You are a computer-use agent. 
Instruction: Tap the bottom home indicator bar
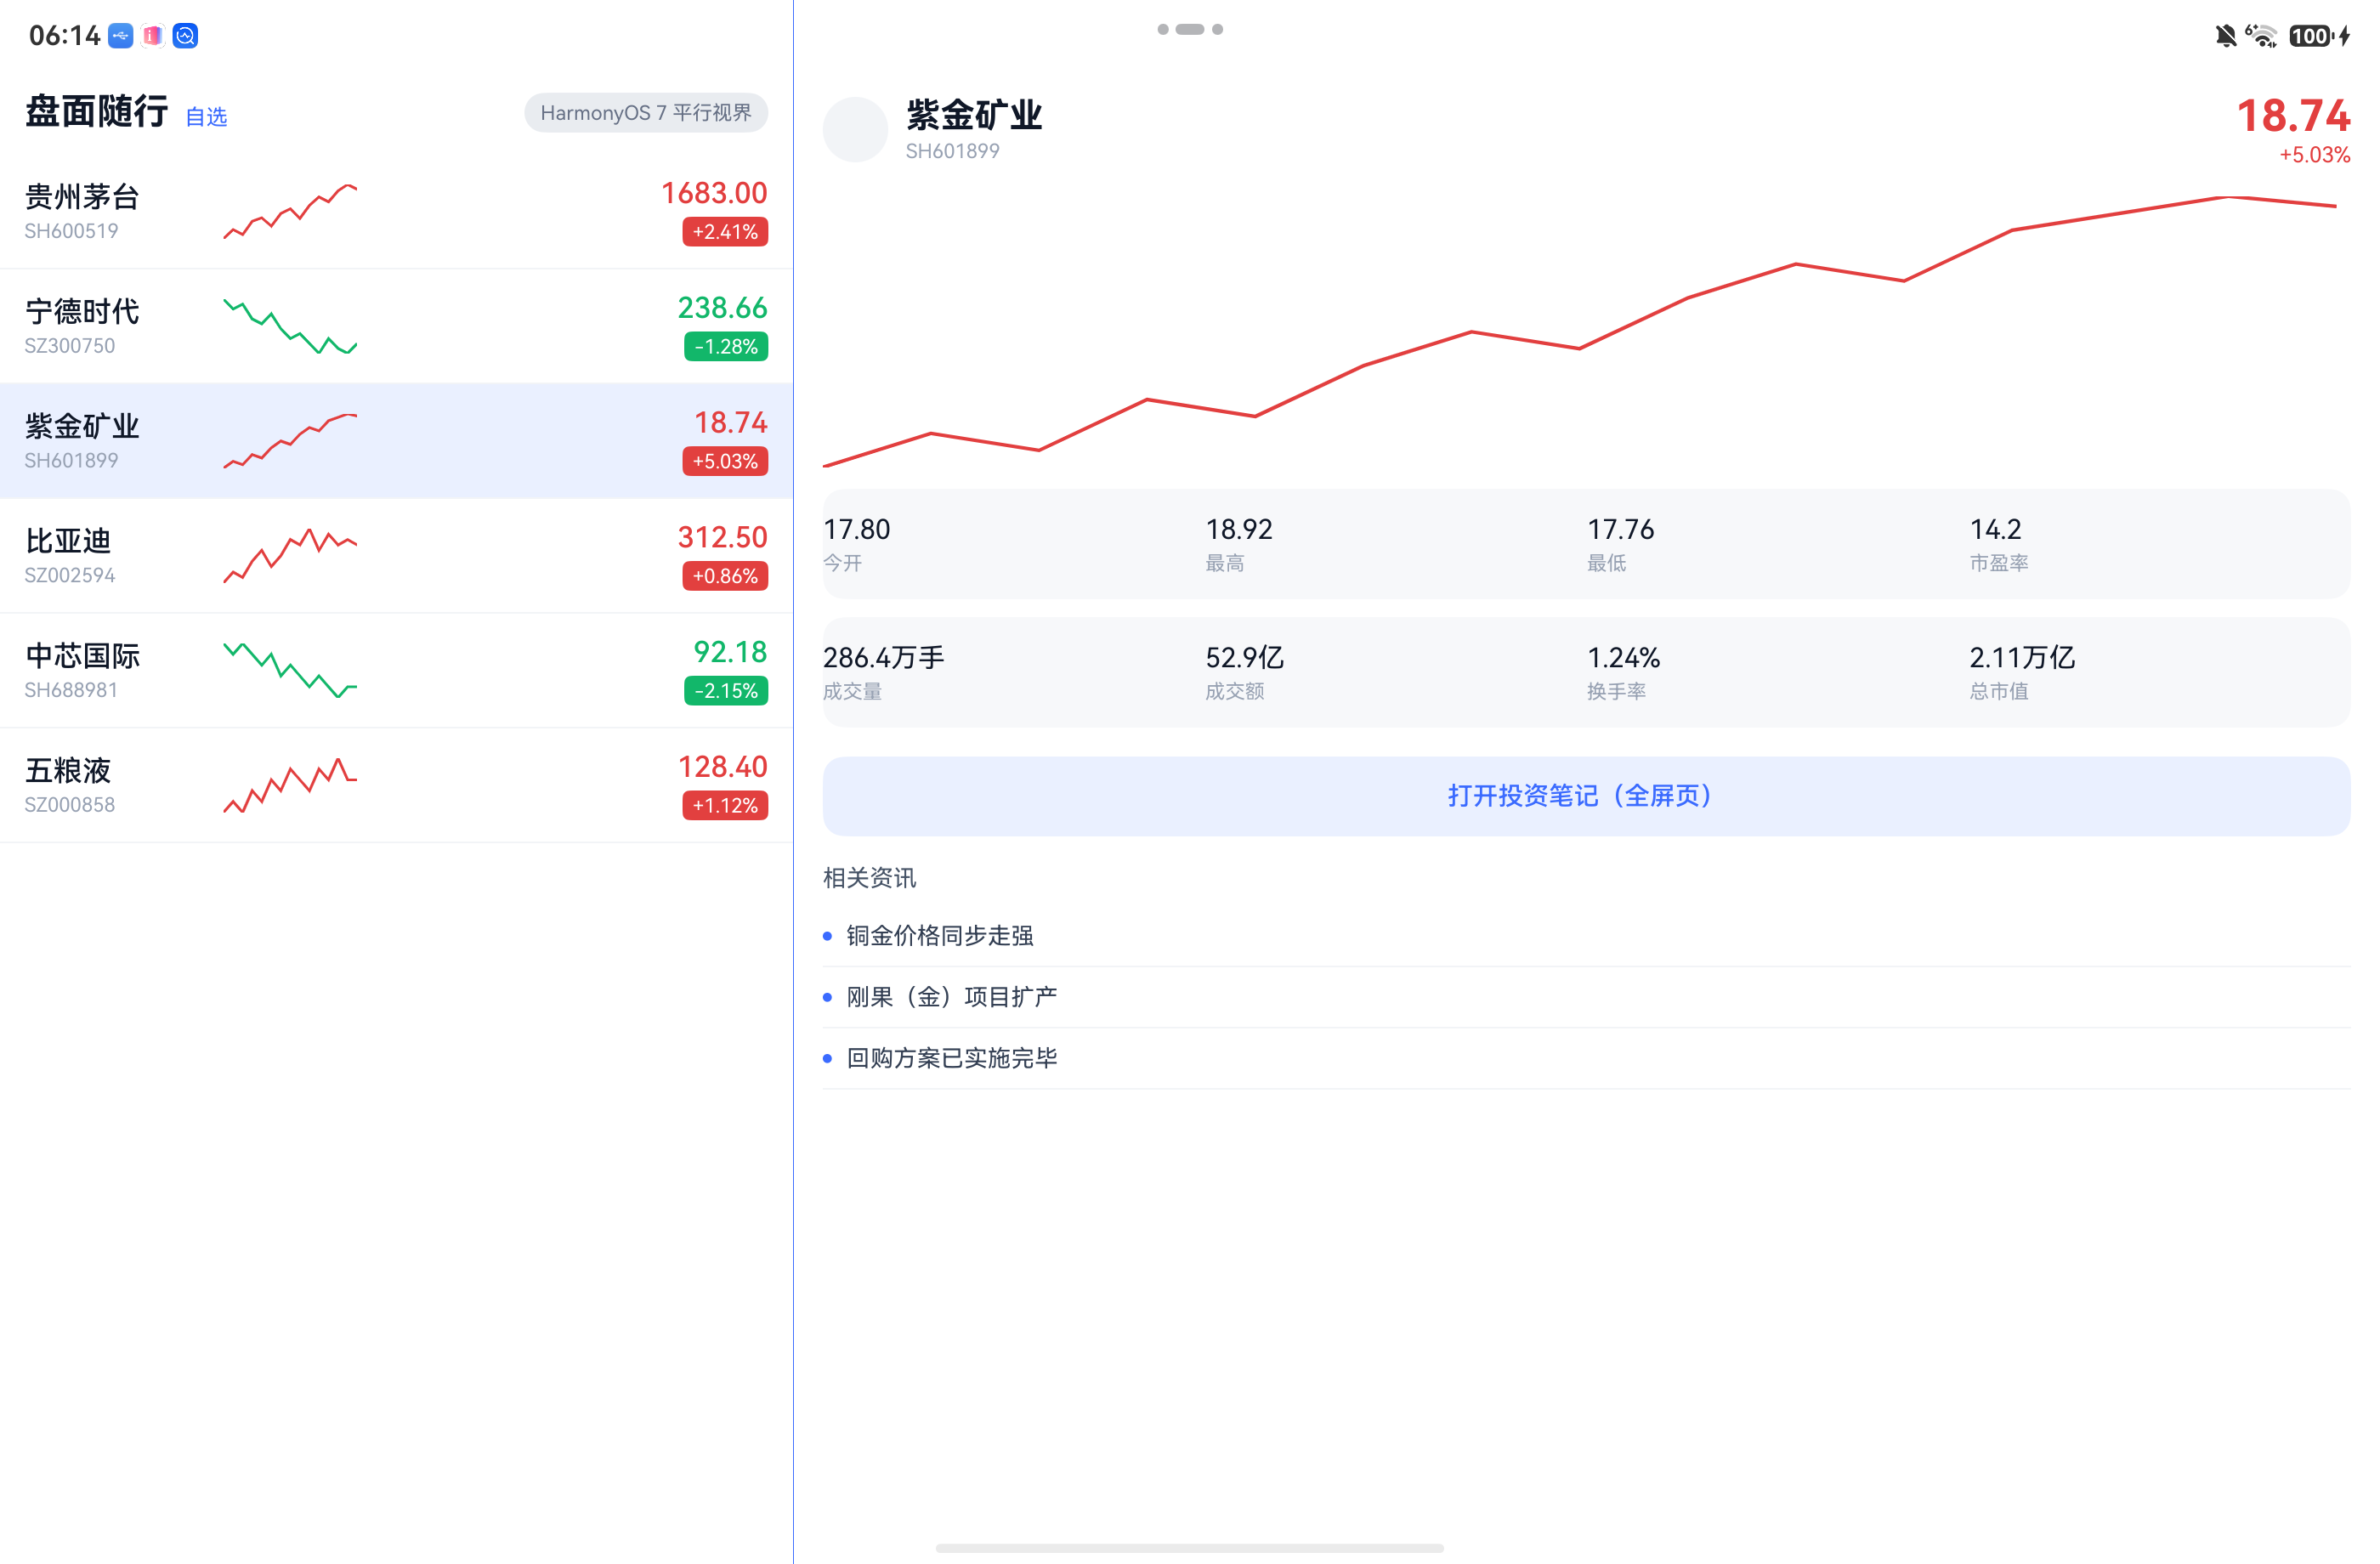click(1190, 1548)
